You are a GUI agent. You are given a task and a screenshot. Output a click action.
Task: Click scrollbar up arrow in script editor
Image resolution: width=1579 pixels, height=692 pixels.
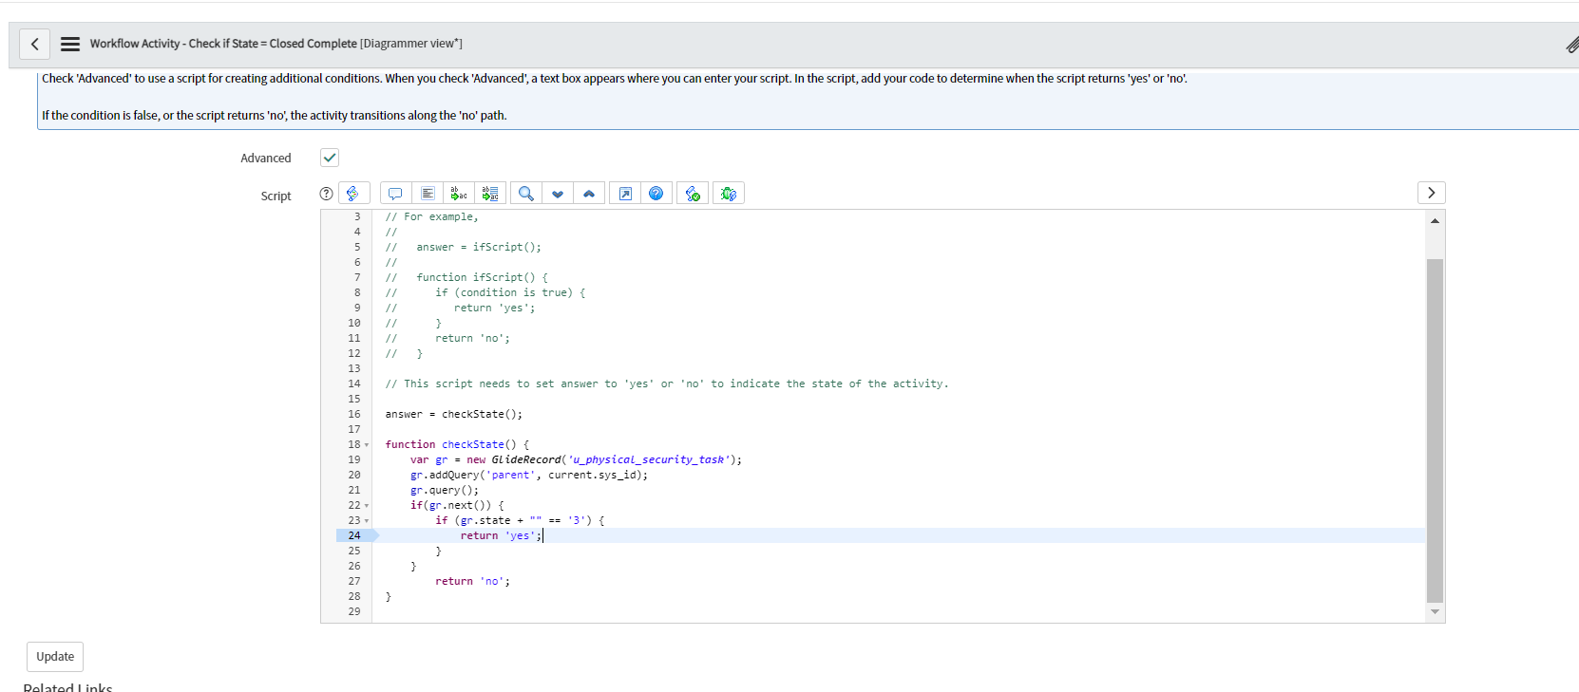point(1435,220)
